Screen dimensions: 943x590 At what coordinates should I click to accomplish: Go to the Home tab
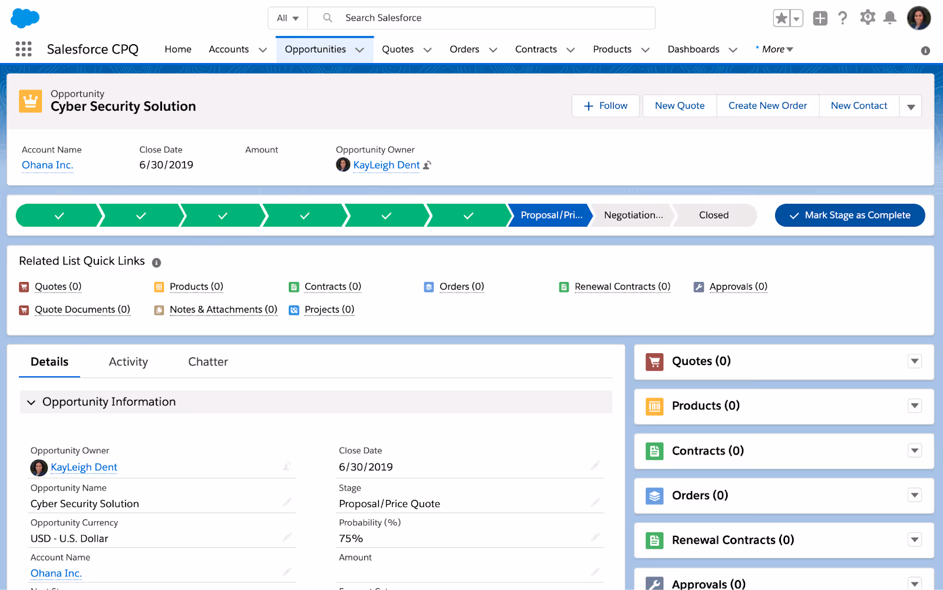[178, 49]
